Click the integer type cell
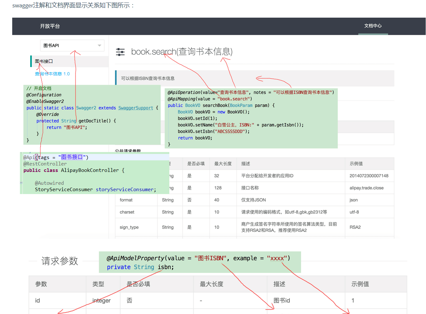This screenshot has height=314, width=426. [x=101, y=301]
